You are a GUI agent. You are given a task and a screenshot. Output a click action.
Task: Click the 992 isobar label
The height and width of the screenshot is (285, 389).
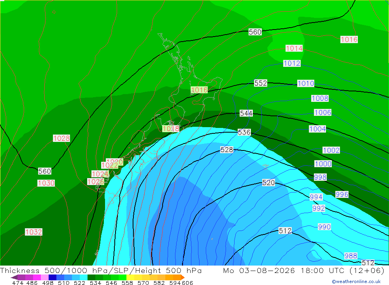(x=319, y=208)
